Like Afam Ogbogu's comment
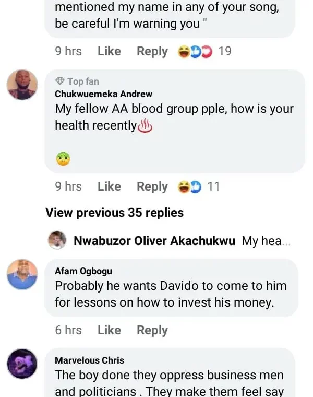 point(109,330)
